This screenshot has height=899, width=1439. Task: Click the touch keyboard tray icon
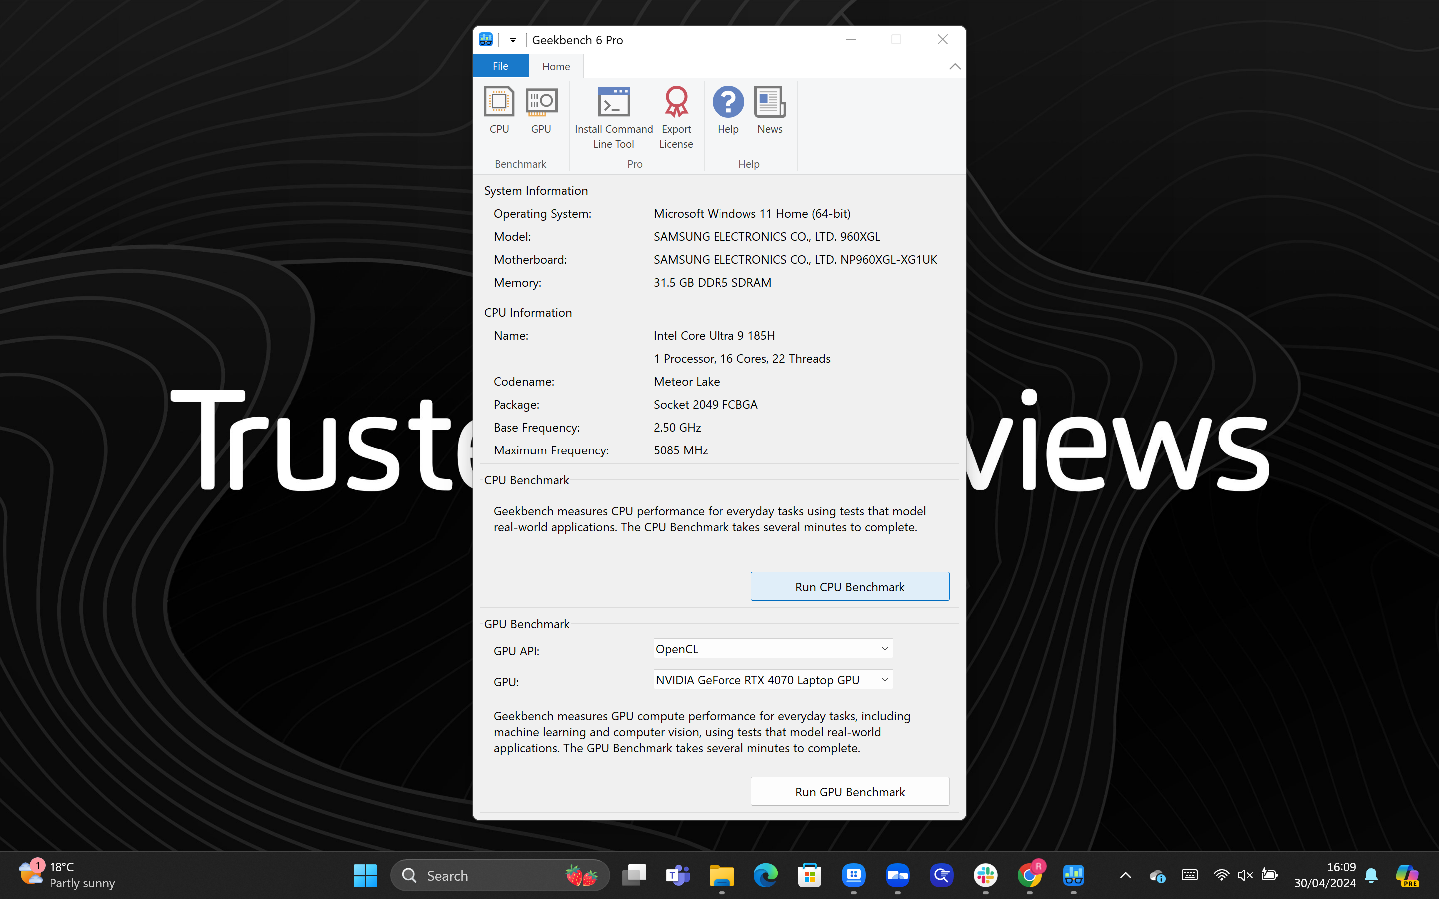click(1189, 875)
